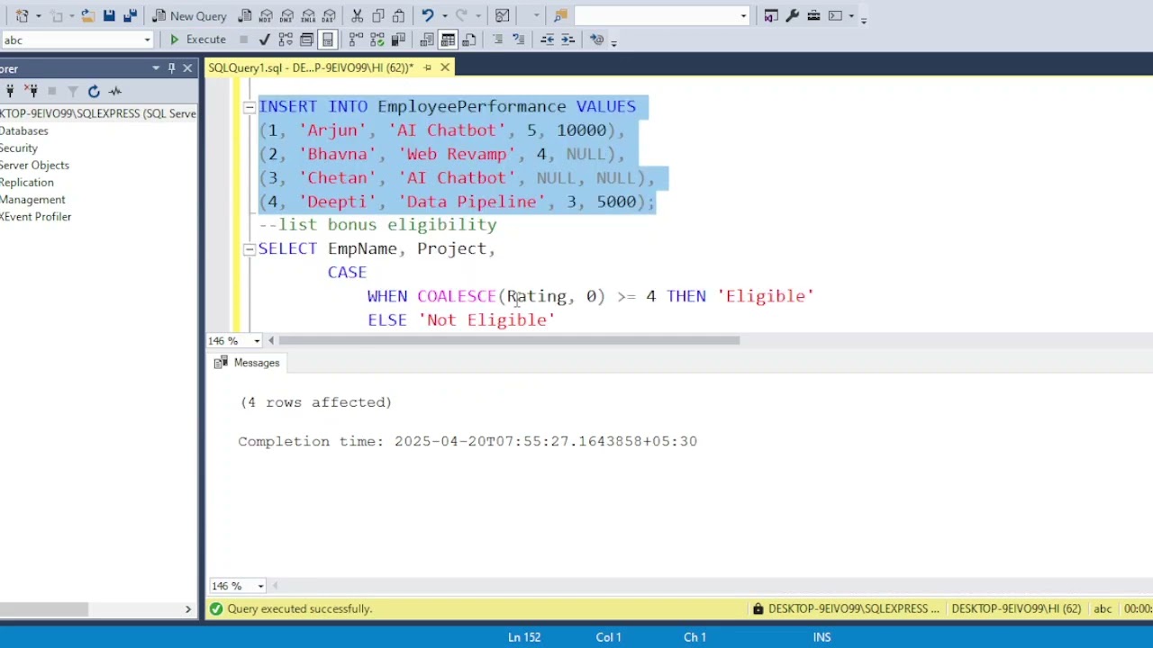The height and width of the screenshot is (648, 1153).
Task: Click the Open File folder icon
Action: tap(87, 16)
